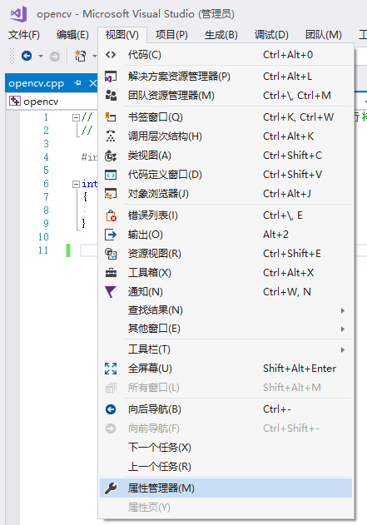Viewport: 367px width, 525px height.
Task: Expand the 其他窗口(E) submenu
Action: [x=226, y=329]
